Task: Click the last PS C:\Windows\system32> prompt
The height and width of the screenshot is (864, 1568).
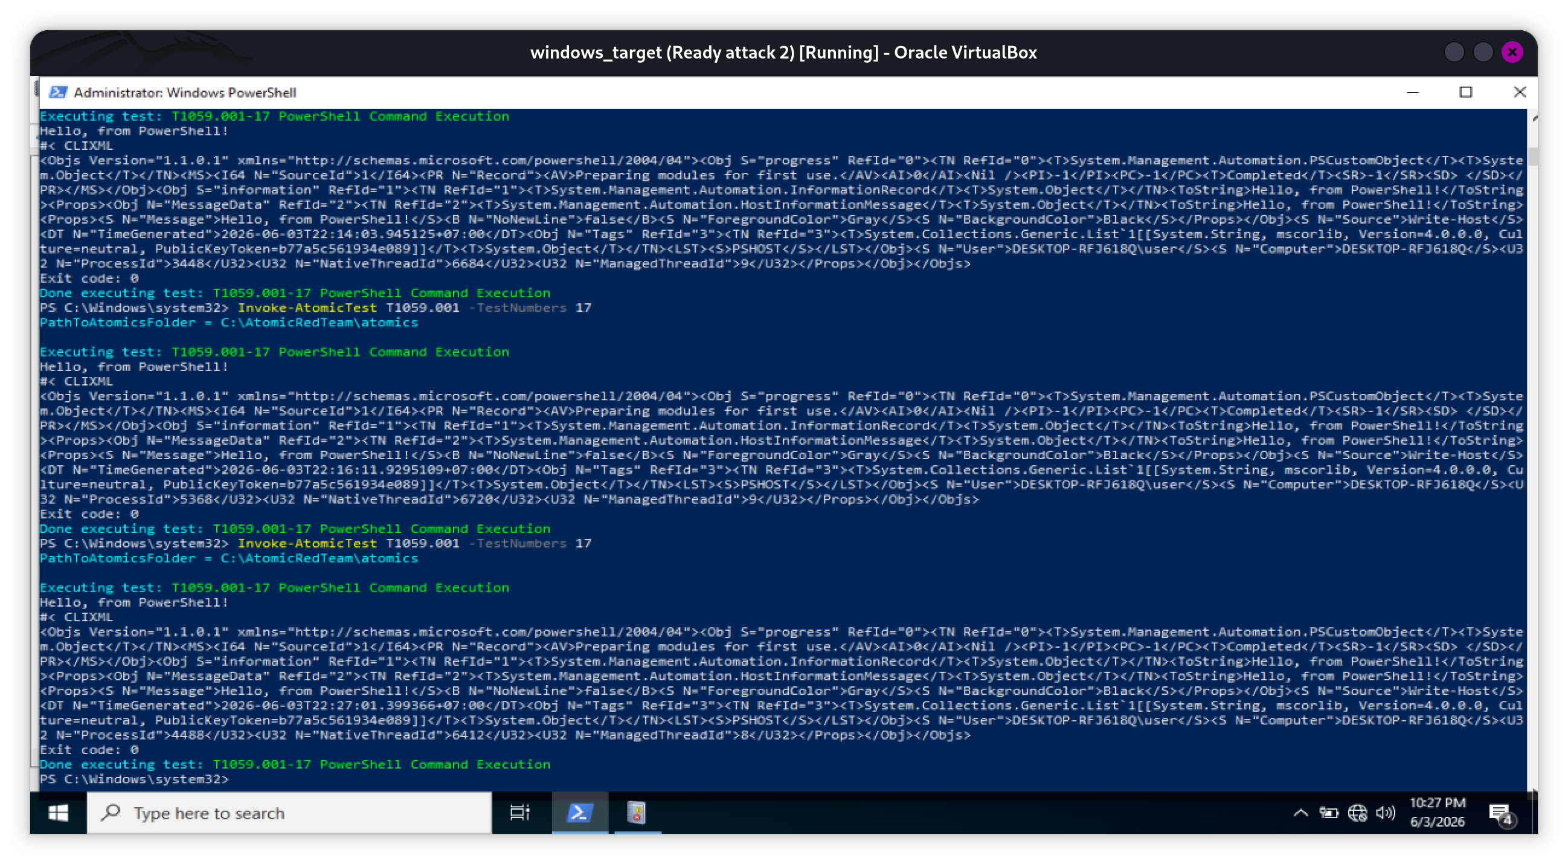Action: (x=135, y=779)
